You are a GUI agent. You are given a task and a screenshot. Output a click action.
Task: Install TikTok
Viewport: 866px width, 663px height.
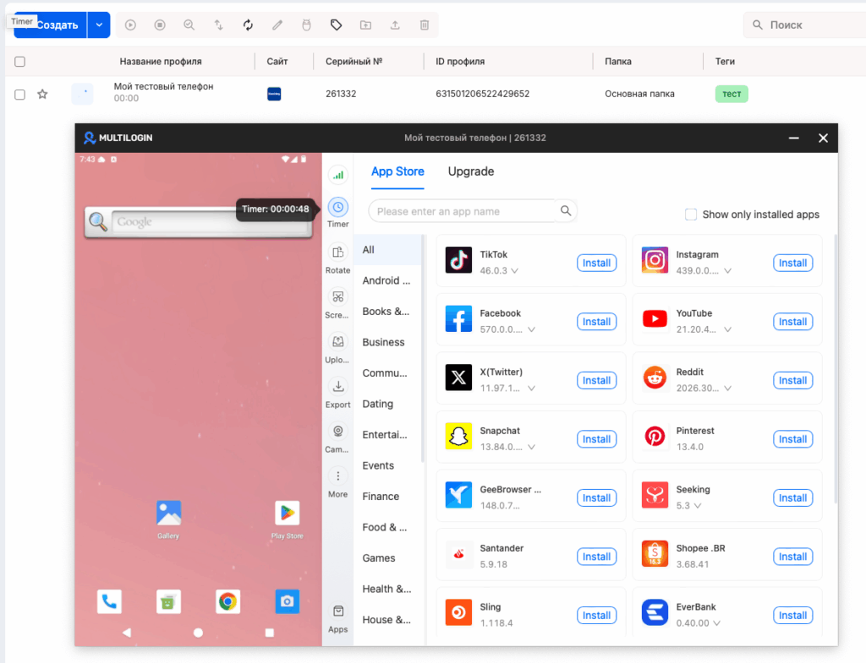coord(596,264)
